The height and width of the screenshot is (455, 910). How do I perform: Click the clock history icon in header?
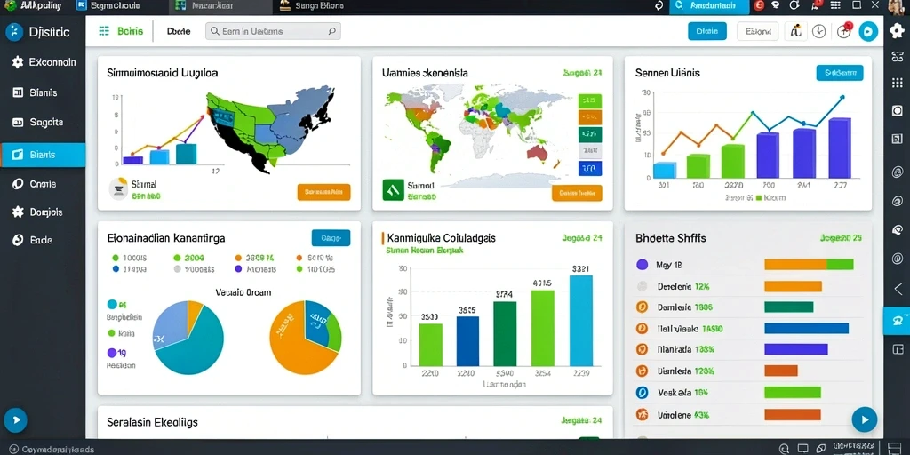(x=818, y=31)
